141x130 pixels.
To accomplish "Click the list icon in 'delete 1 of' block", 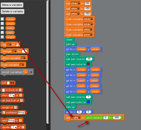I will pyautogui.click(x=23, y=127).
